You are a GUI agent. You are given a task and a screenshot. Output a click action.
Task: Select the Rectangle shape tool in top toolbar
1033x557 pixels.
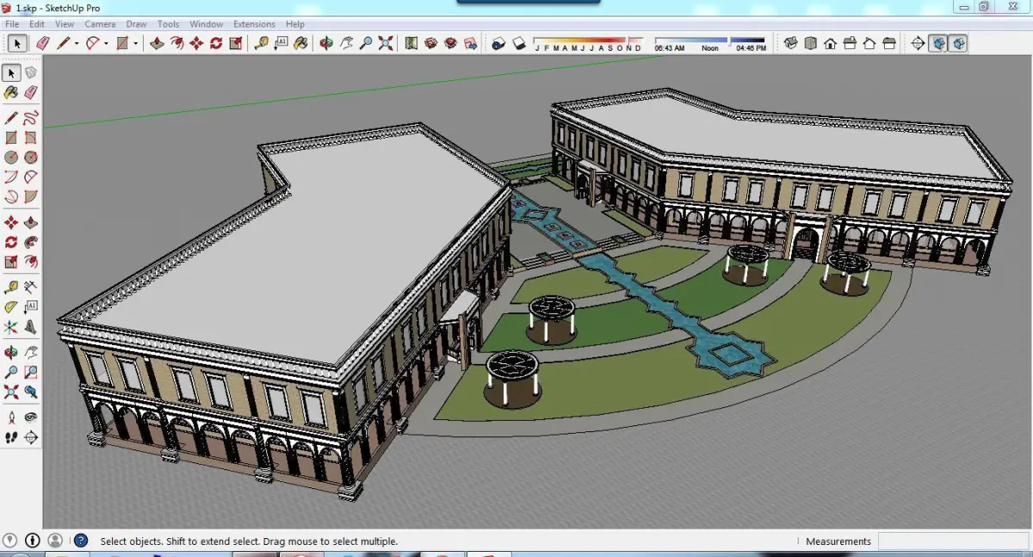coord(122,43)
